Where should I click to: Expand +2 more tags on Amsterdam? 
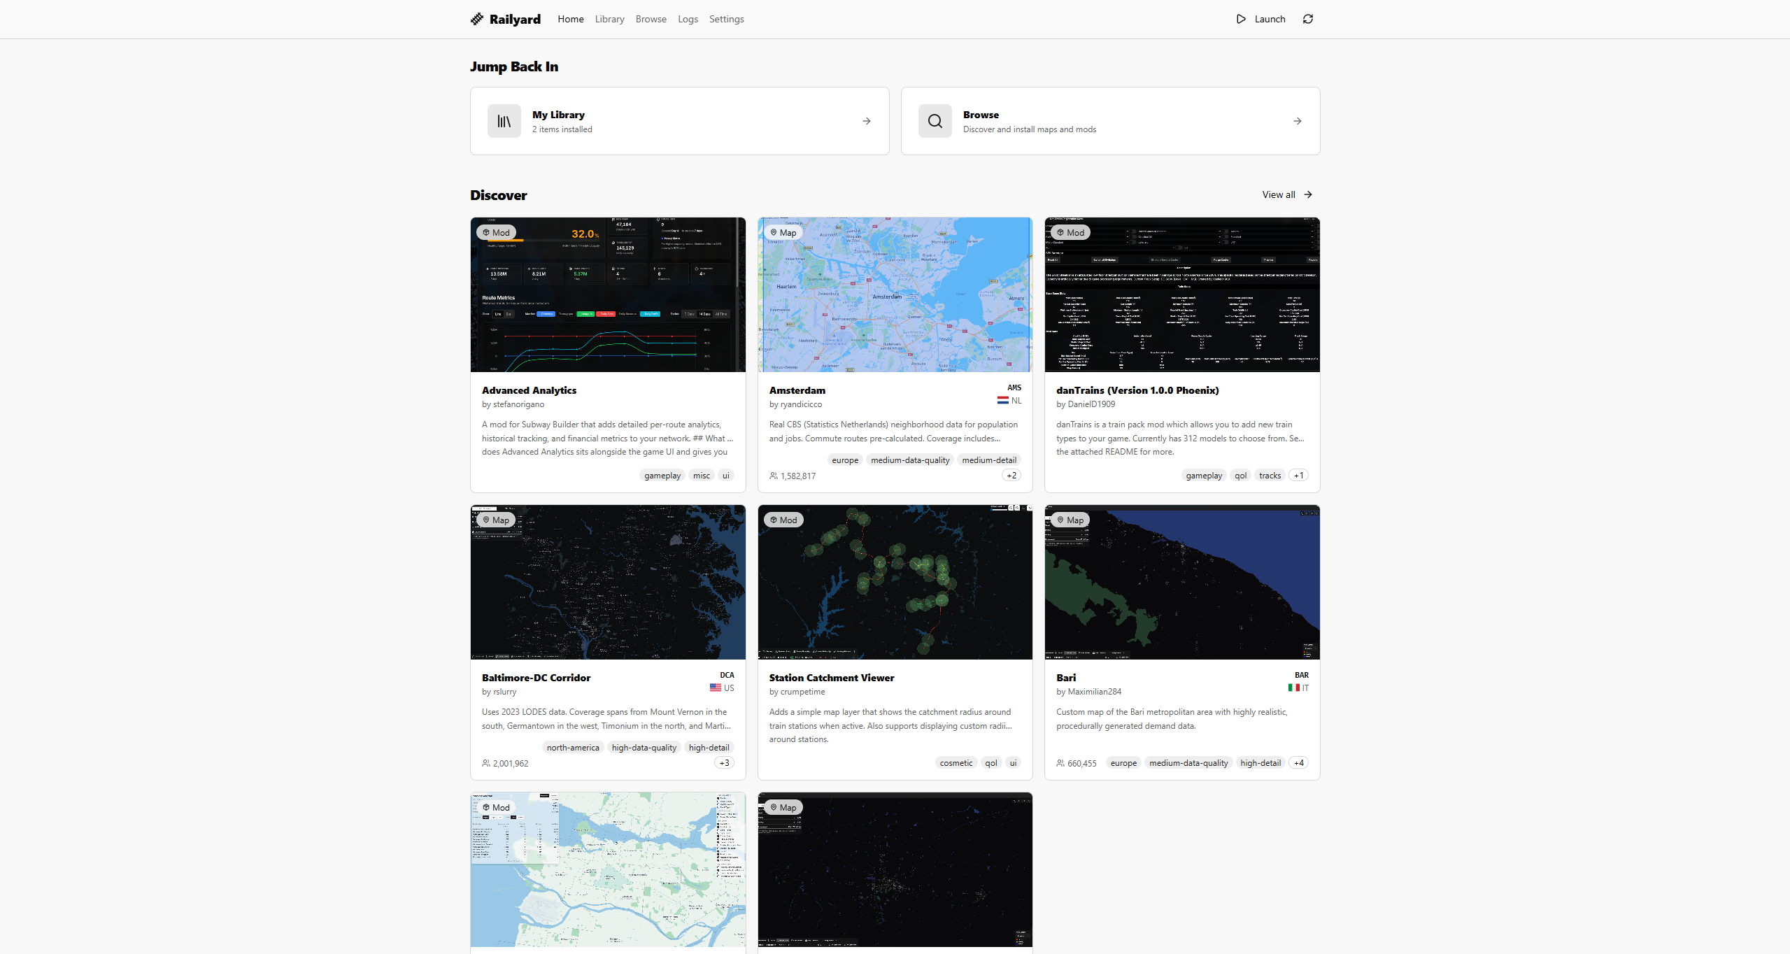[x=1011, y=476]
